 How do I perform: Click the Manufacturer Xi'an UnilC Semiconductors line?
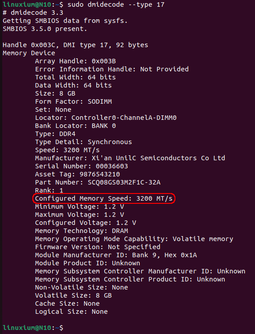point(130,158)
